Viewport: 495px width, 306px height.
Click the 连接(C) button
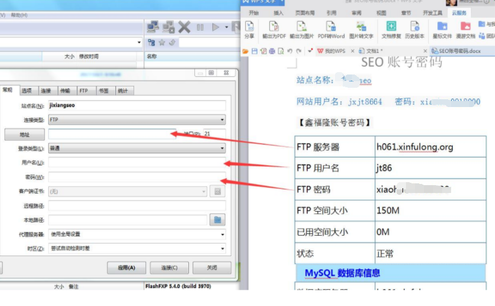coord(169,268)
